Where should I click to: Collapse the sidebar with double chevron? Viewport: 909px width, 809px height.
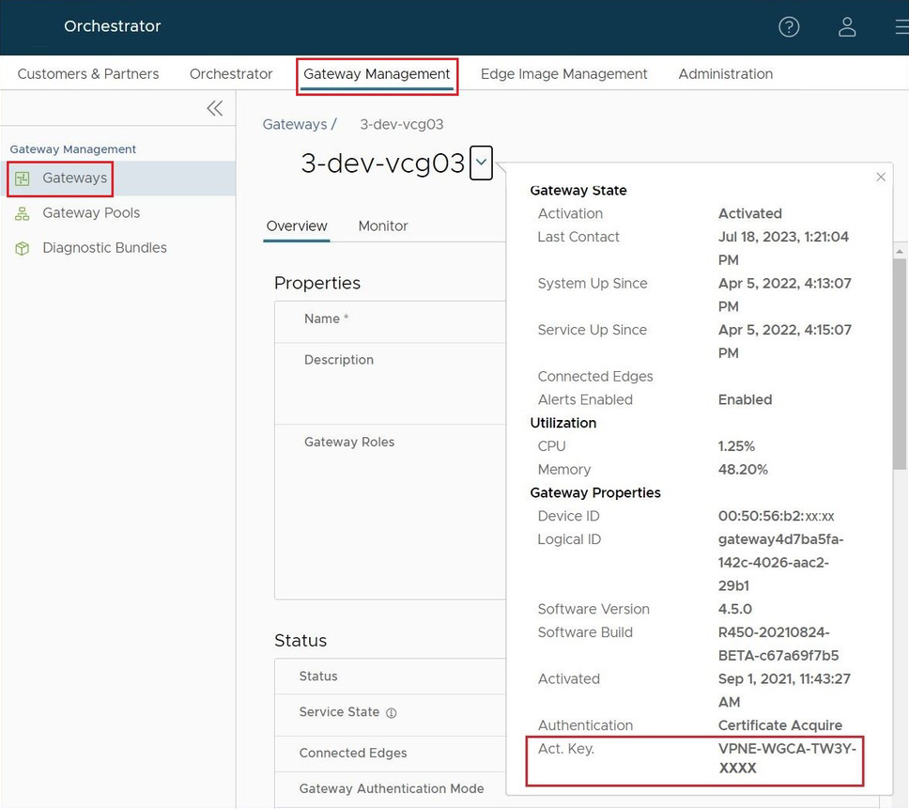(x=215, y=108)
